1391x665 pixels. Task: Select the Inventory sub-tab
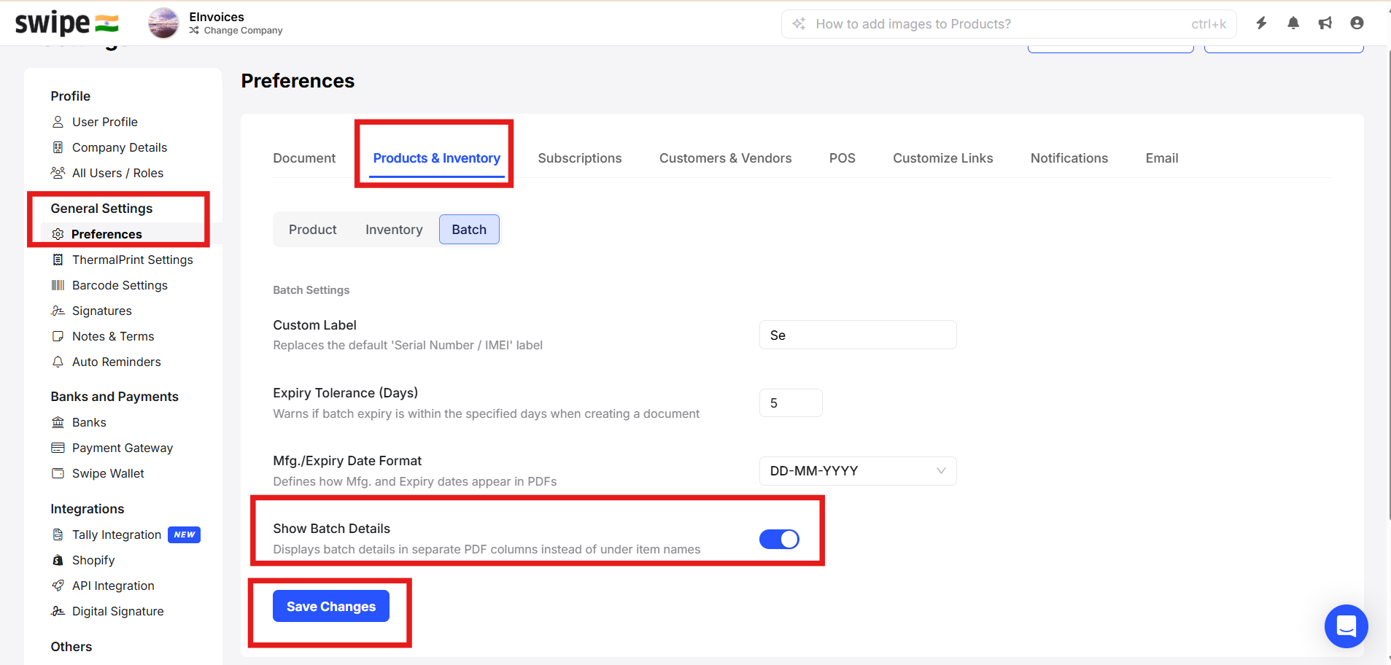394,230
